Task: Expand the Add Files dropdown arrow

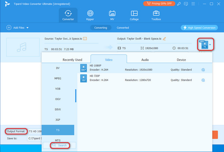Action: click(x=27, y=28)
